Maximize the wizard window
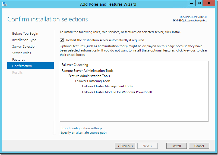218x155 pixels. [x=199, y=3]
